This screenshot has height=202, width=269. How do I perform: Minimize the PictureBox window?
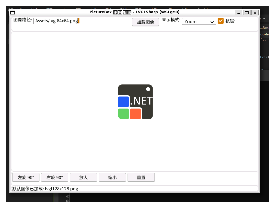(239, 13)
